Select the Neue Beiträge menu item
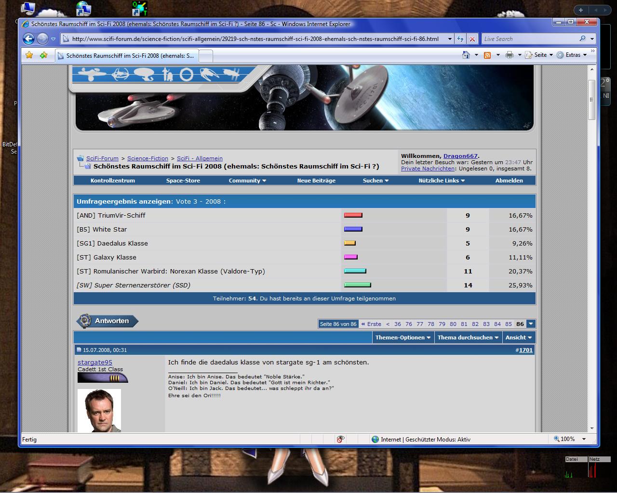617x493 pixels. click(x=316, y=181)
